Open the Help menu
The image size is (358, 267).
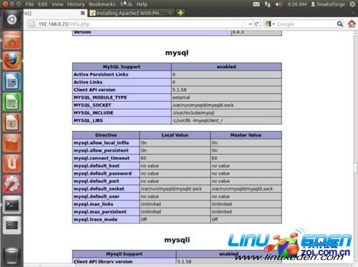(x=142, y=4)
